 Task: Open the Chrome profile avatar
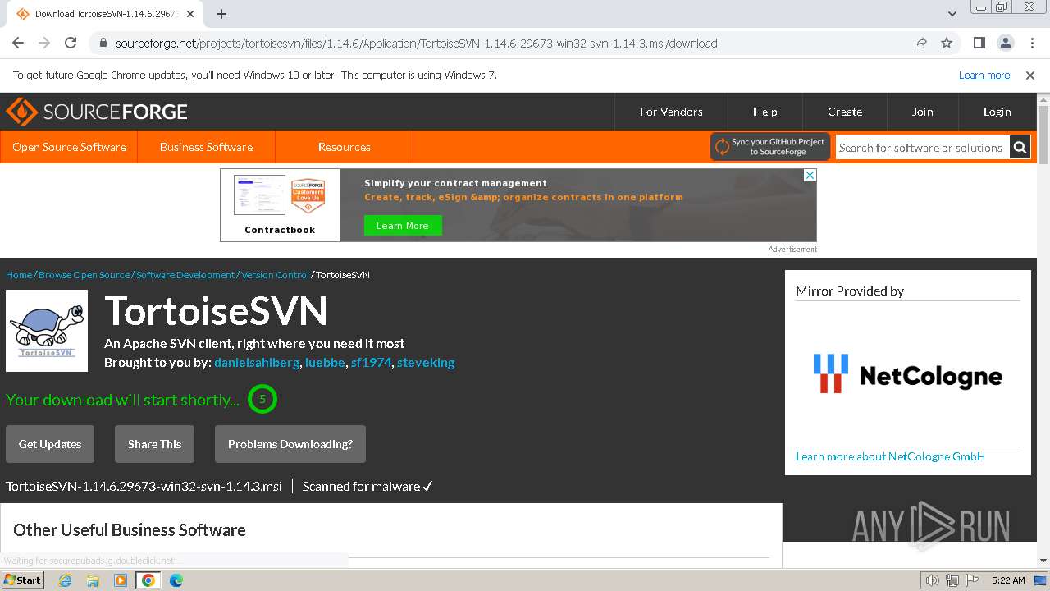(1006, 44)
